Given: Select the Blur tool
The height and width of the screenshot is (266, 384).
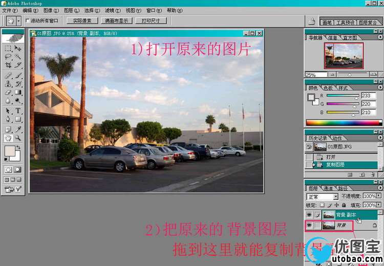Looking at the screenshot, I should click(x=8, y=101).
